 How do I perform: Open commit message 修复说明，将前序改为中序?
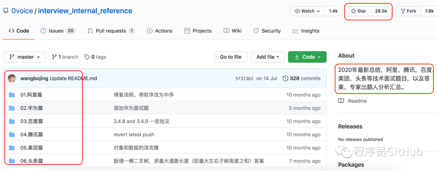(x=144, y=95)
